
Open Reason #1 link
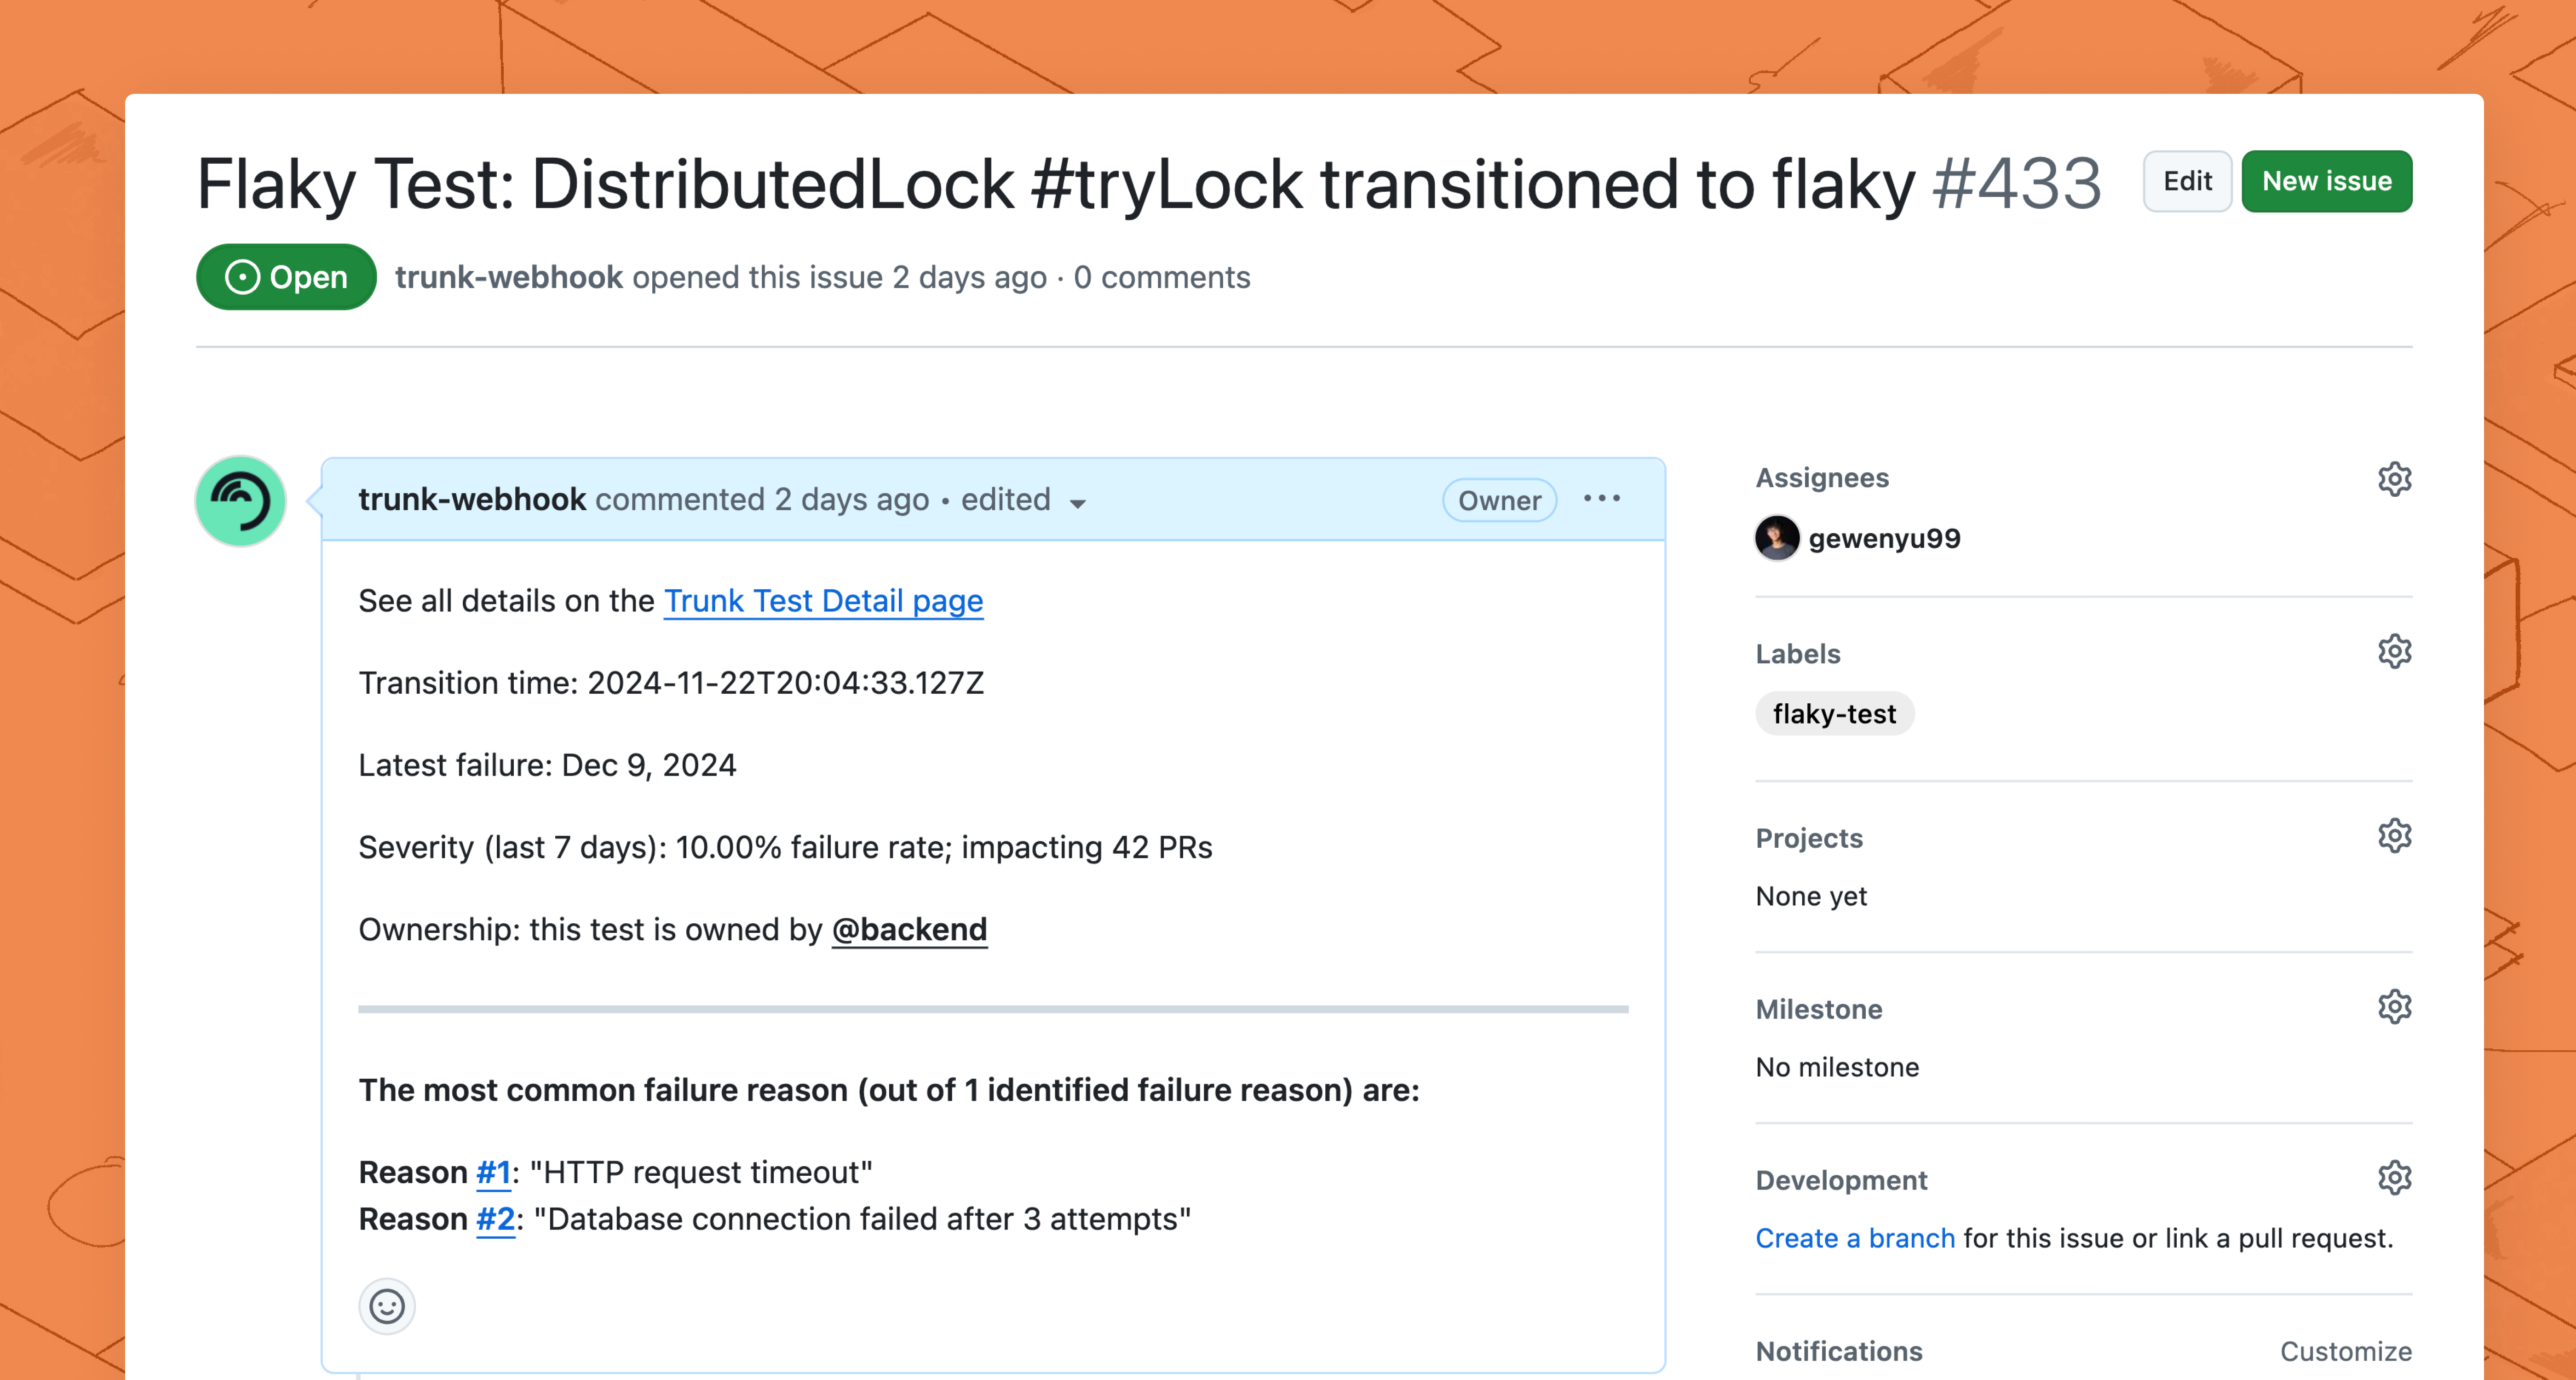493,1172
